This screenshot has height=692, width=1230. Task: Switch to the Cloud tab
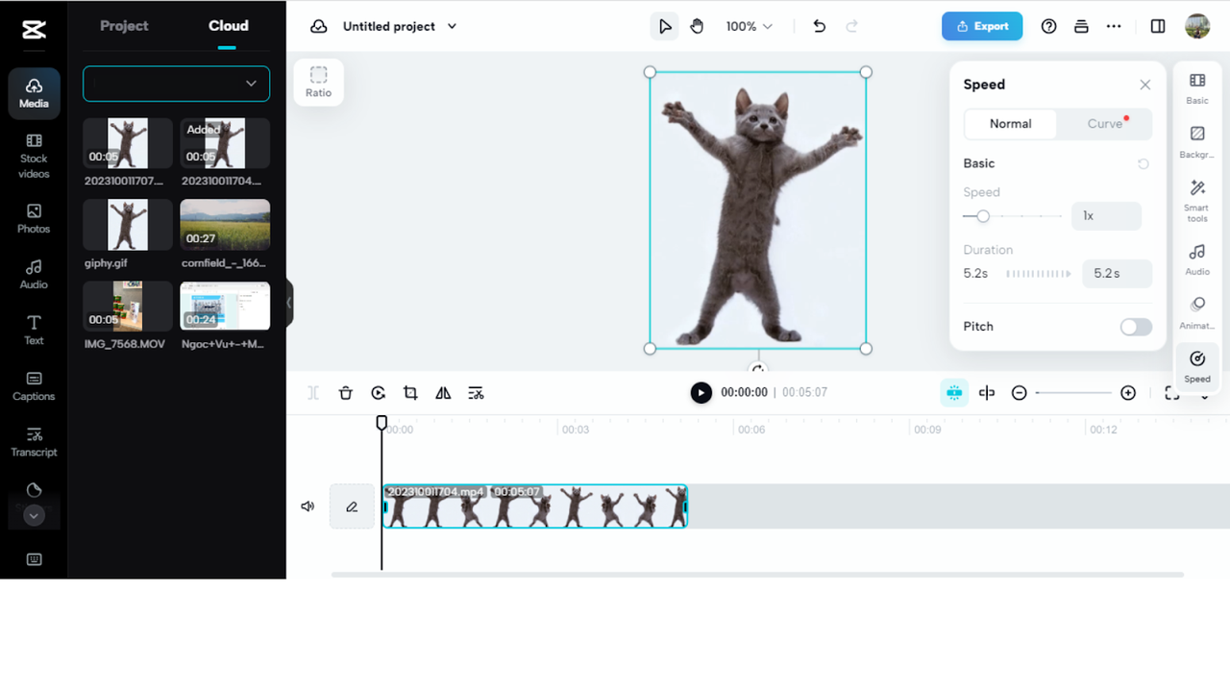point(229,26)
